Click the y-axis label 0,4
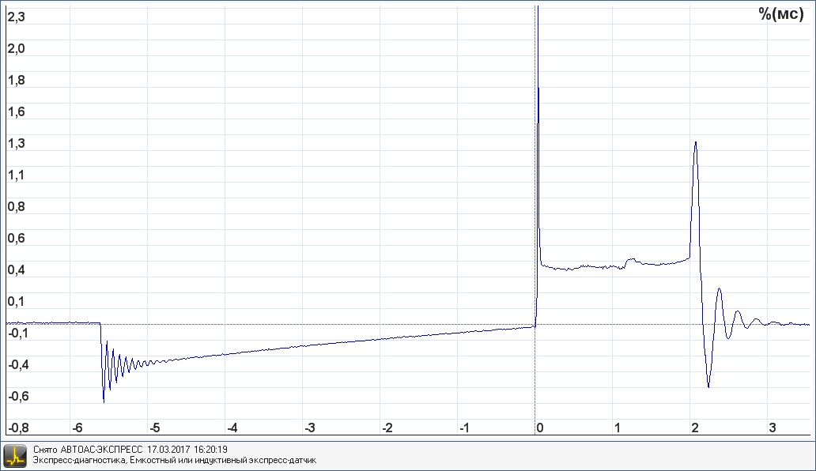 [x=16, y=270]
